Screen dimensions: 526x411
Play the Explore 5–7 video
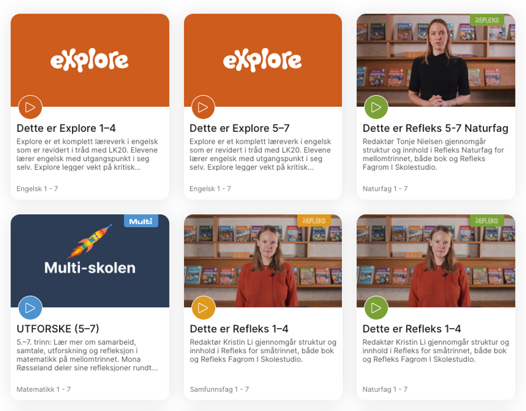(203, 107)
